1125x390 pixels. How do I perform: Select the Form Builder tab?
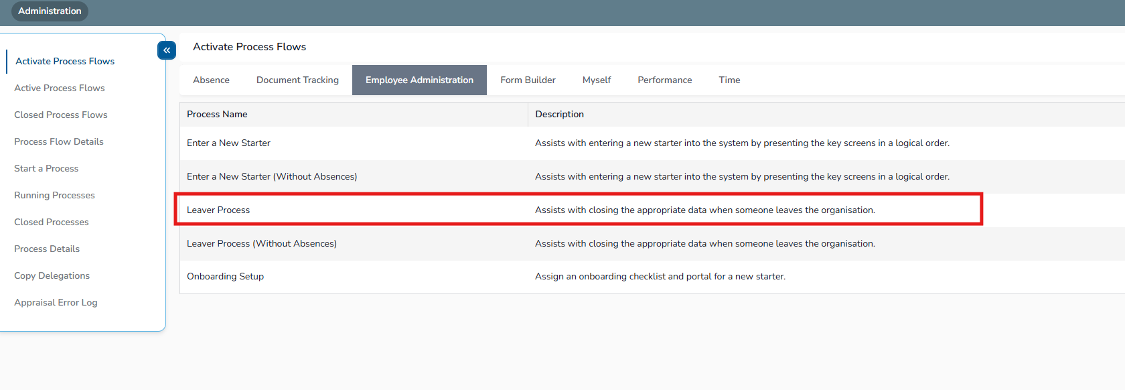(x=528, y=80)
